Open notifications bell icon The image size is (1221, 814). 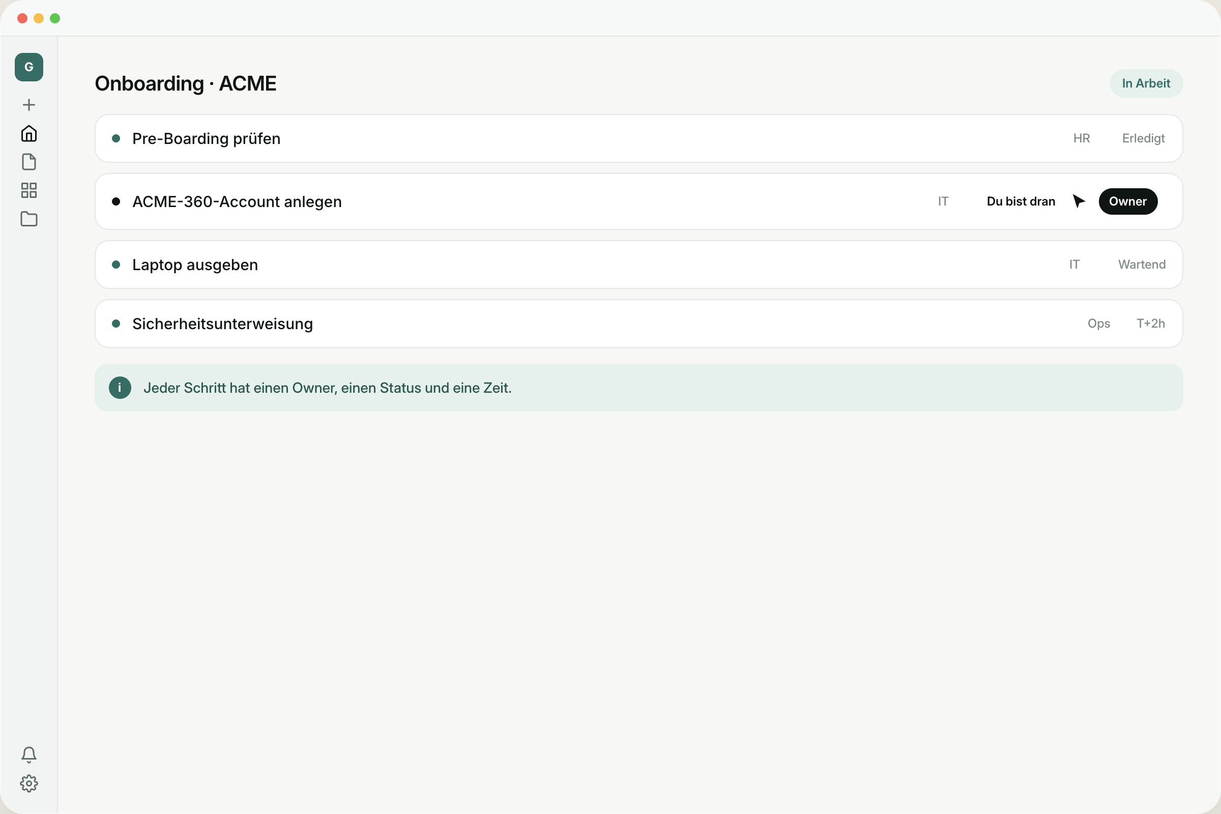29,755
